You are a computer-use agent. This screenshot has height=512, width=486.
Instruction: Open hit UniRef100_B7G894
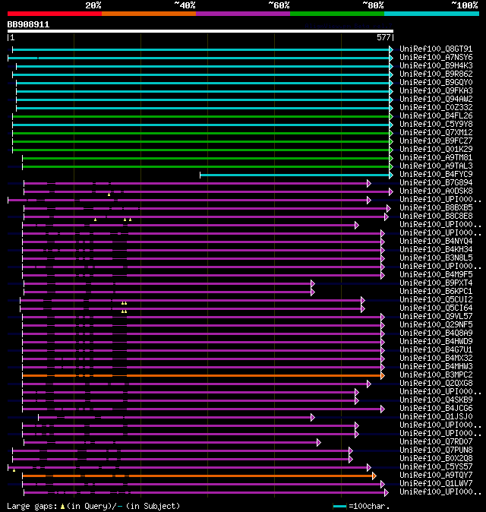[436, 182]
